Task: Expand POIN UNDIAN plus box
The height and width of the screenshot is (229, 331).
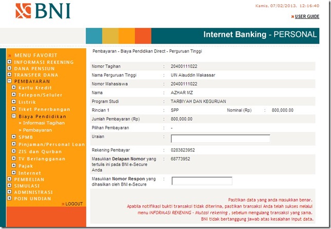Action: tap(9, 198)
